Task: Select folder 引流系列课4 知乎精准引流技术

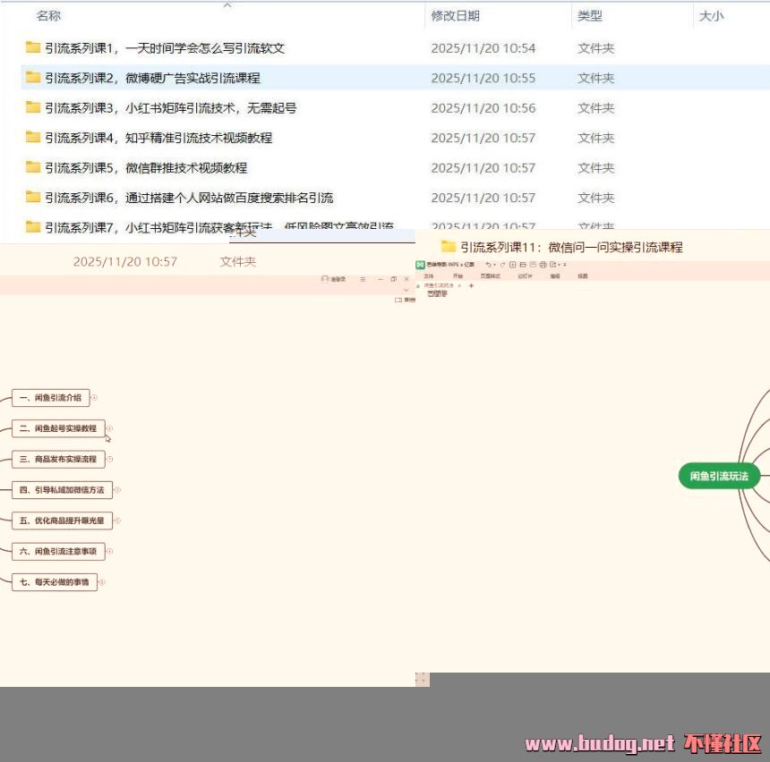Action: (x=158, y=138)
